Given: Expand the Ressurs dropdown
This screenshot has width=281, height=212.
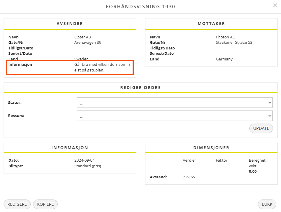Looking at the screenshot, I should click(x=175, y=116).
